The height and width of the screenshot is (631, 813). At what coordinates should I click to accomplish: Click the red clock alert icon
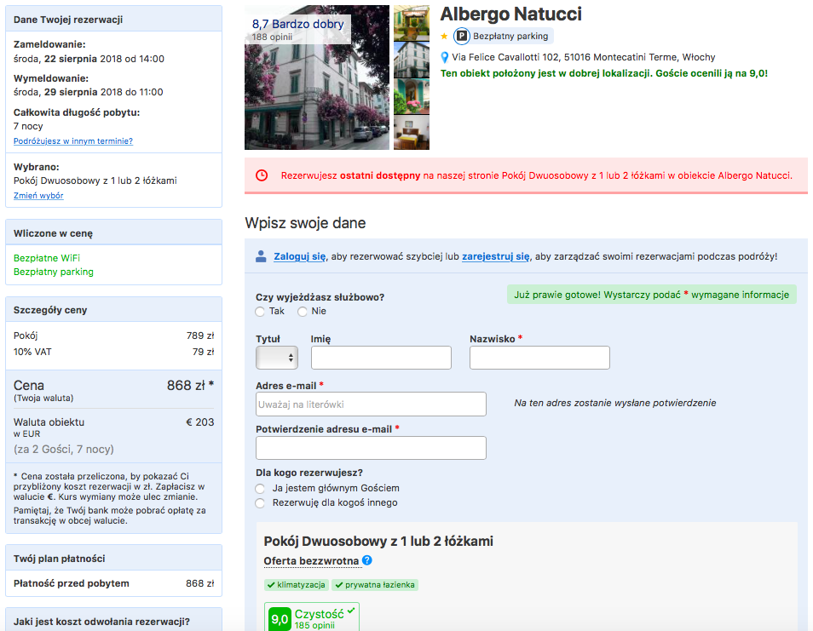(262, 175)
